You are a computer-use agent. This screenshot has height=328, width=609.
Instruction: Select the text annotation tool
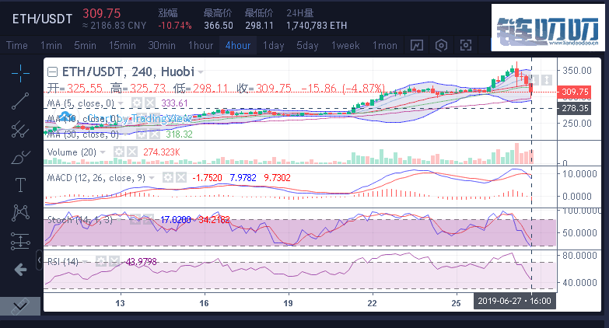20,185
